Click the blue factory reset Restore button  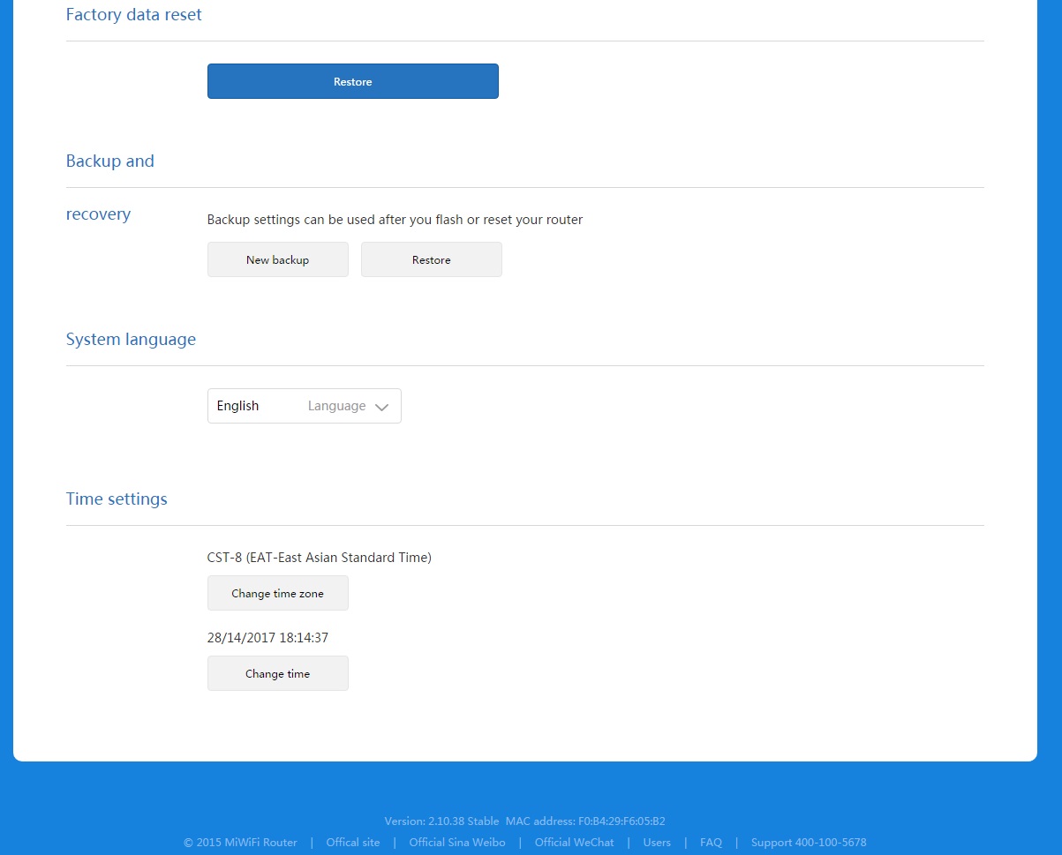point(353,81)
